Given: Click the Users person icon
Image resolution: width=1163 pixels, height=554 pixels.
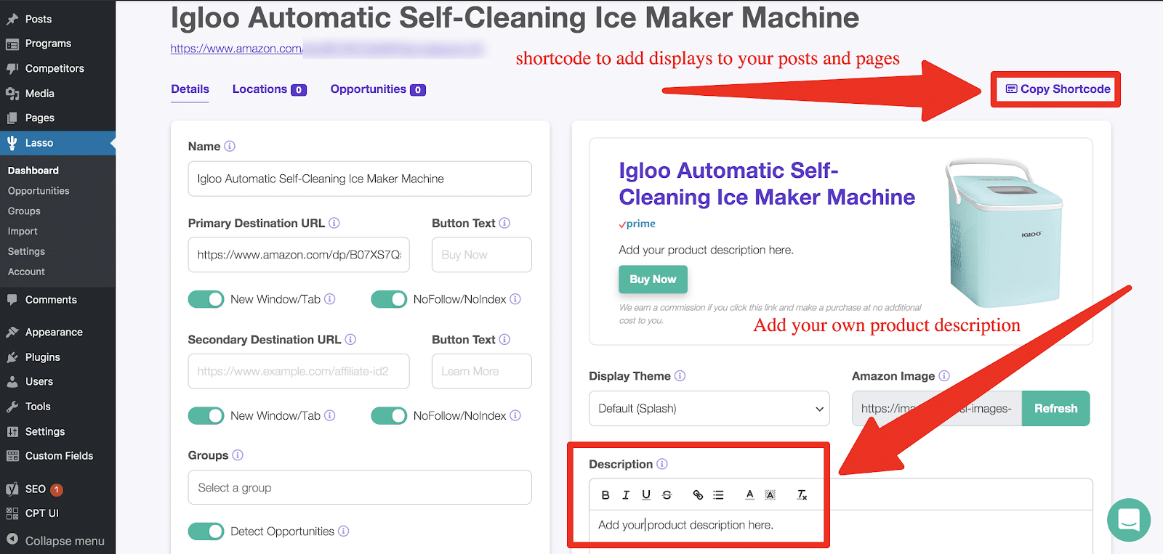Looking at the screenshot, I should pyautogui.click(x=12, y=381).
